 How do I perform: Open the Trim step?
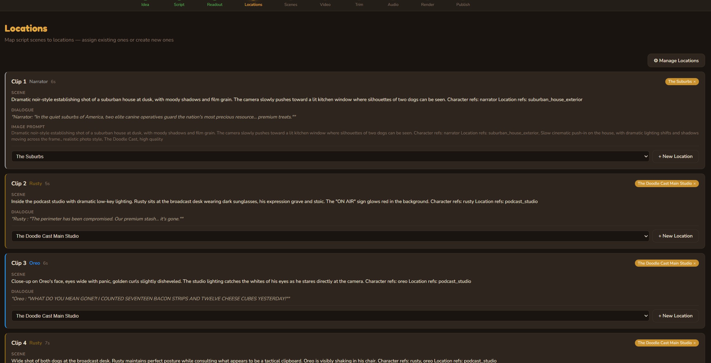(x=359, y=4)
